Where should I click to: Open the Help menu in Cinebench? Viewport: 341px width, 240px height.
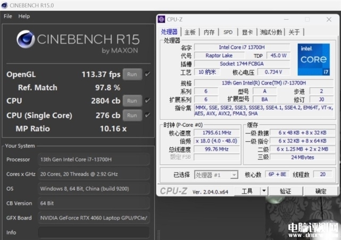coord(24,16)
